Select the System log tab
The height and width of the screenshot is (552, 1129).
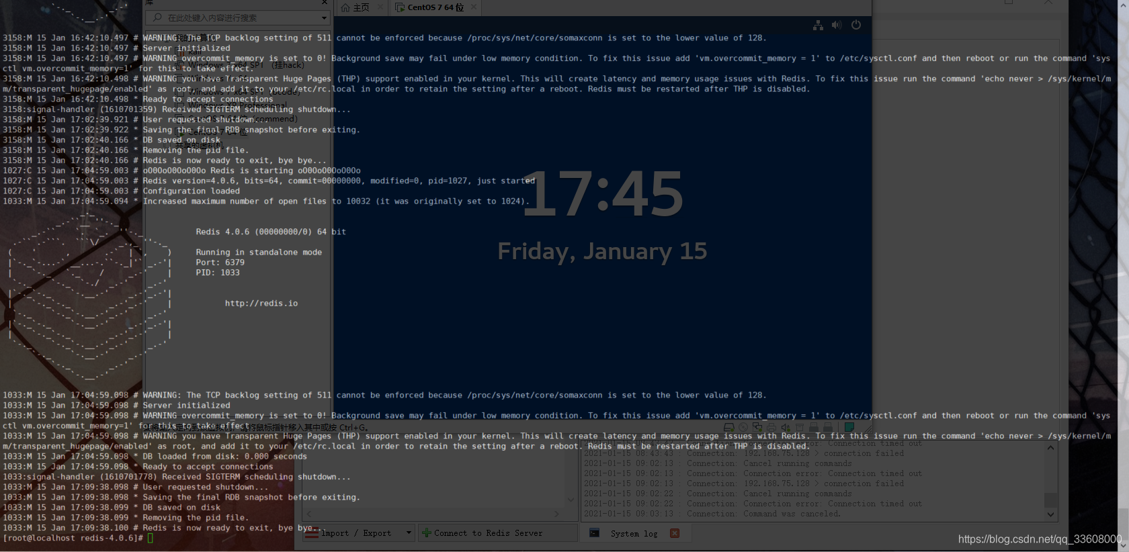coord(634,533)
